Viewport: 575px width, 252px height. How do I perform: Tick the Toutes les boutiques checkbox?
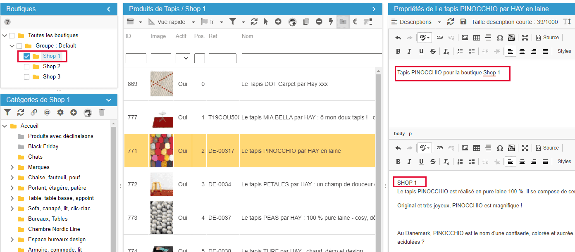[12, 36]
